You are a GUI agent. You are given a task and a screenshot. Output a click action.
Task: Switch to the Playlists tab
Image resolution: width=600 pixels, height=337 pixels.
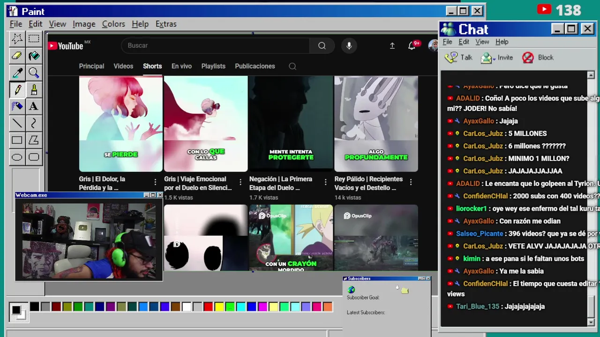coord(213,66)
